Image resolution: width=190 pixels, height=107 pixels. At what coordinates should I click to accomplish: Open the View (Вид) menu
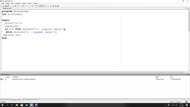(x=12, y=3)
